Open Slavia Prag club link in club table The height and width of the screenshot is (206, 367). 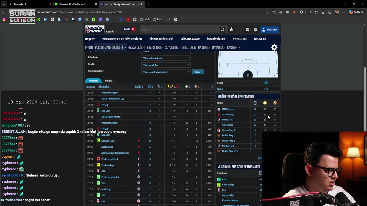(x=228, y=114)
